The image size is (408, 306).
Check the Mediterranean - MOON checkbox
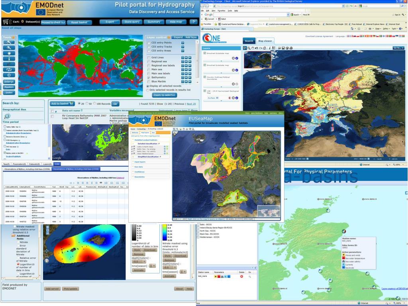(198, 237)
